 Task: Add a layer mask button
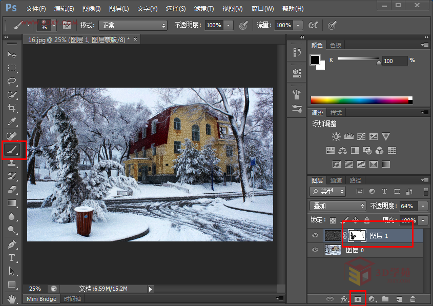(x=358, y=299)
